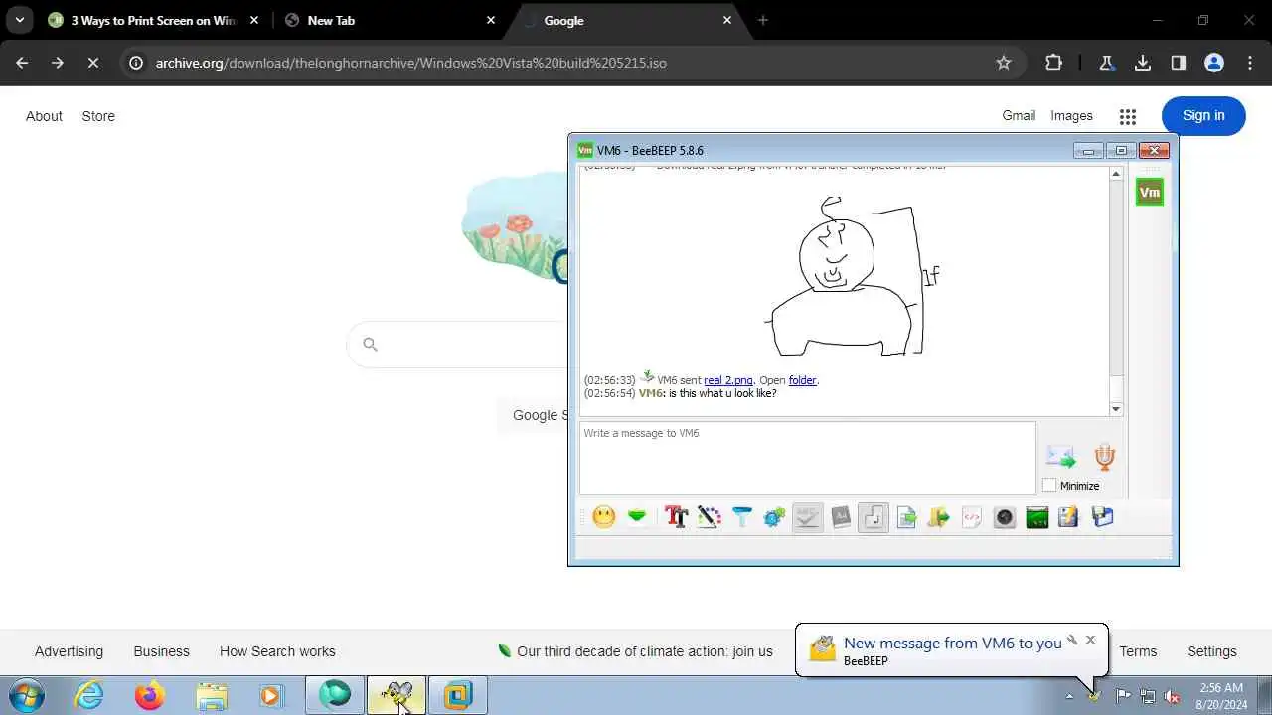The width and height of the screenshot is (1272, 715).
Task: Click the VM6 user avatar in the side panel
Action: pyautogui.click(x=1150, y=193)
